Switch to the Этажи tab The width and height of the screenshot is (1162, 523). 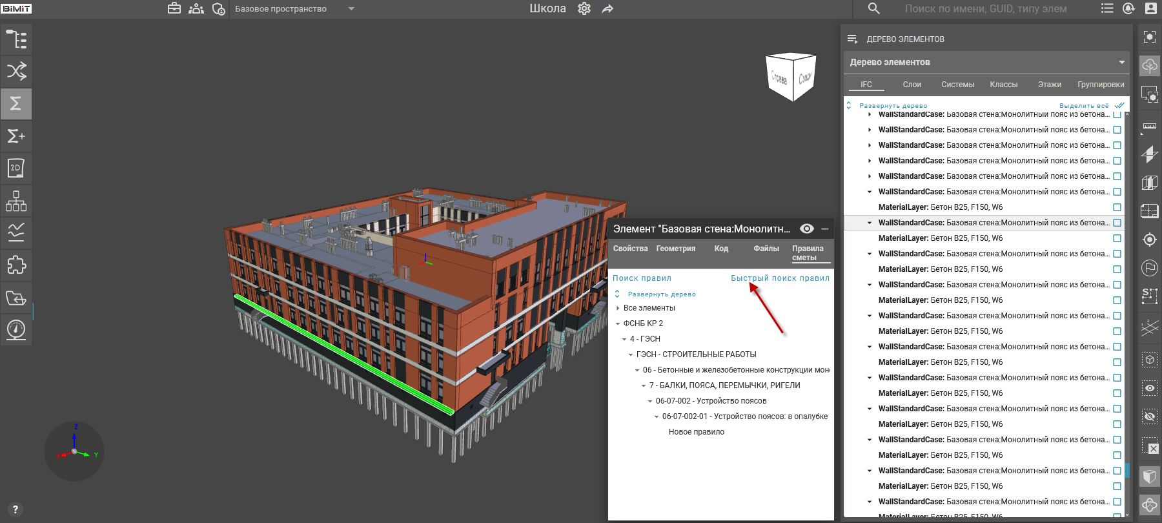[x=1049, y=85]
